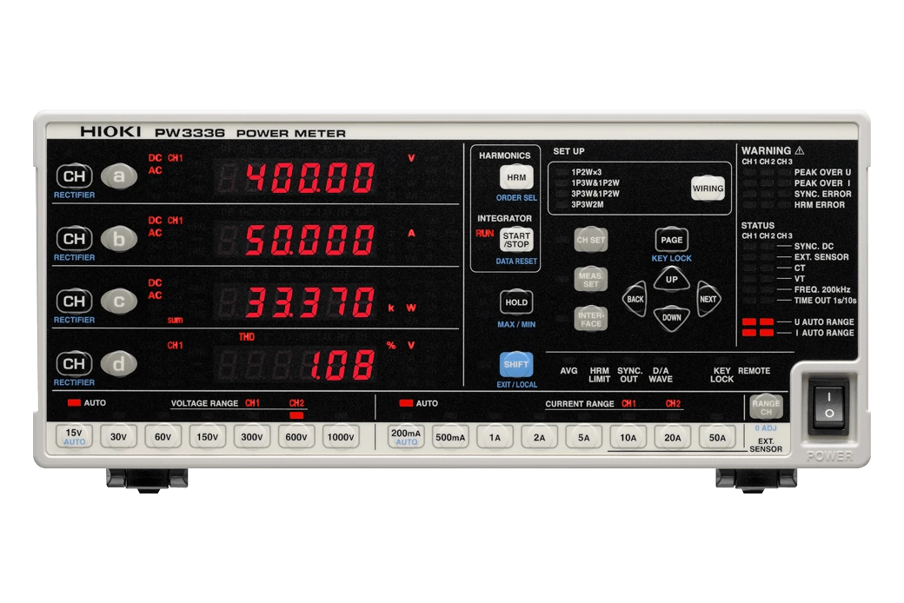The image size is (904, 603).
Task: Click the PEAK OVER U warning label
Action: tap(822, 172)
